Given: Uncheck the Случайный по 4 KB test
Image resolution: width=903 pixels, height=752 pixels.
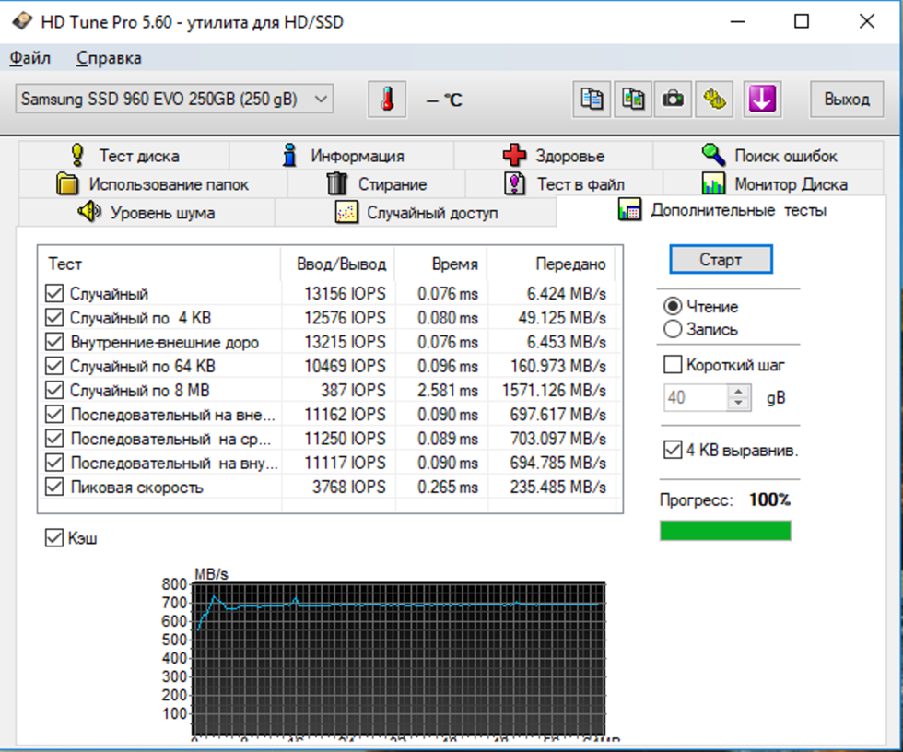Looking at the screenshot, I should point(54,318).
